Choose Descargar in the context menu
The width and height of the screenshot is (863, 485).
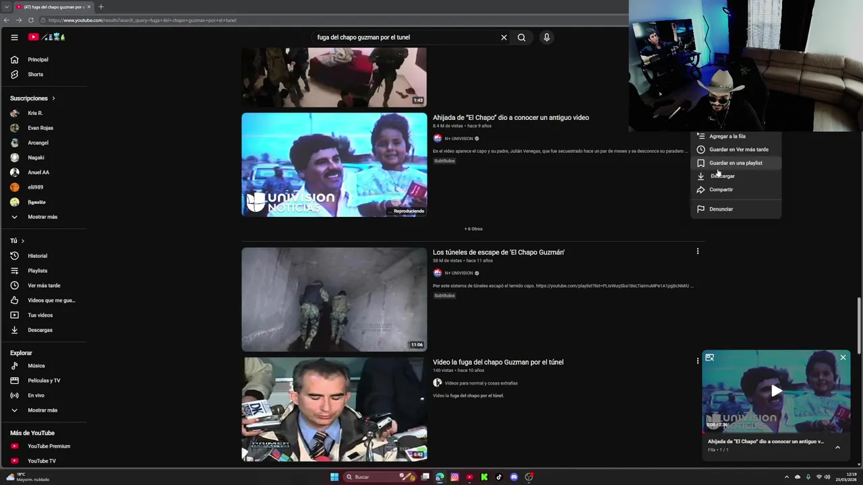[736, 176]
